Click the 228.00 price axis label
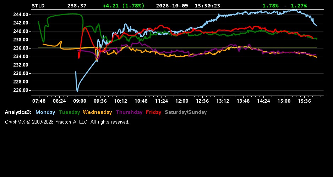This screenshot has height=177, width=333. click(21, 82)
